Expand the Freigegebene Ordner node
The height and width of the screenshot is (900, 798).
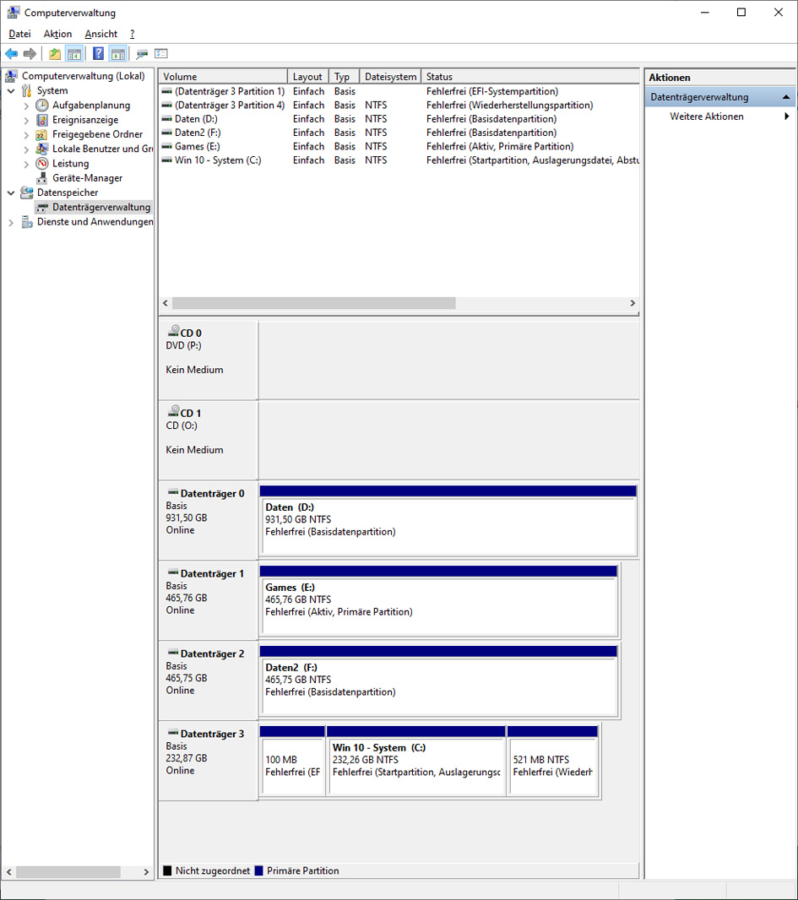(x=26, y=135)
